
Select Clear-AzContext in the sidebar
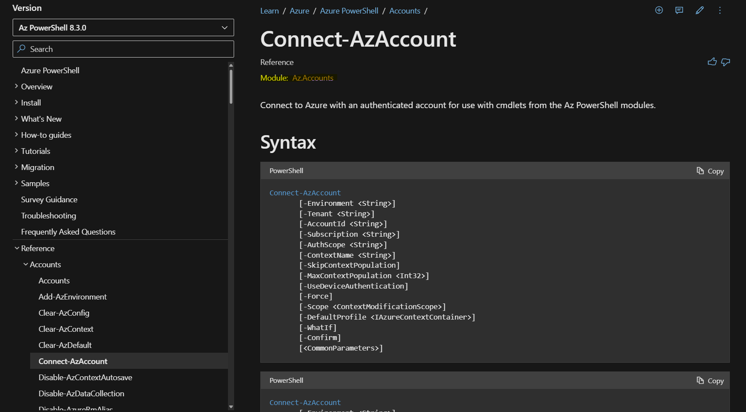(66, 329)
